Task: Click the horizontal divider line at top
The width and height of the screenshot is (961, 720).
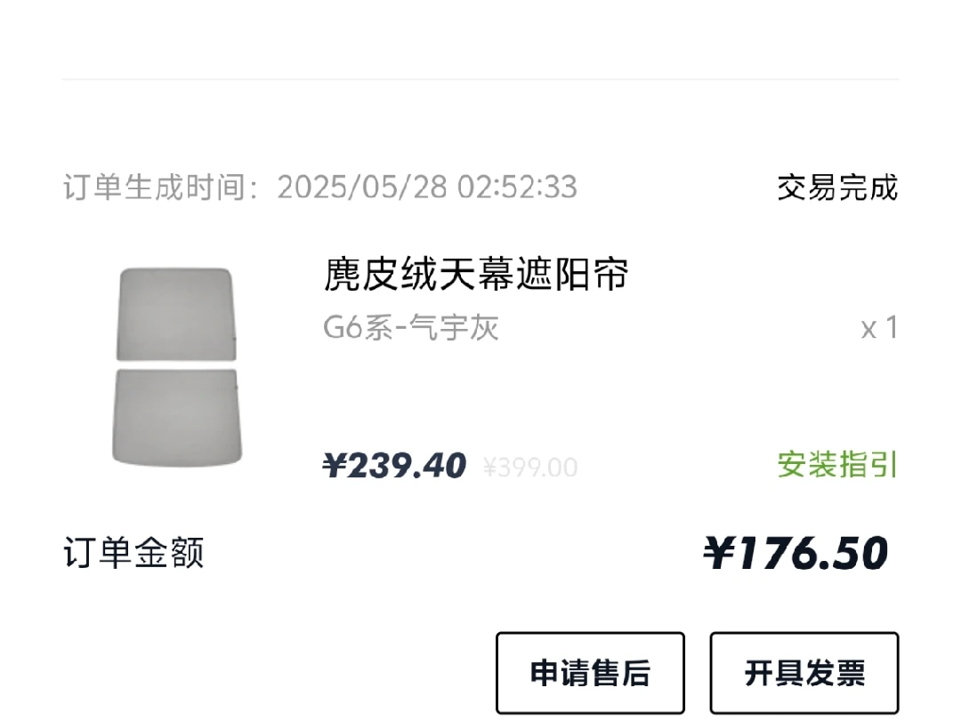Action: [480, 79]
